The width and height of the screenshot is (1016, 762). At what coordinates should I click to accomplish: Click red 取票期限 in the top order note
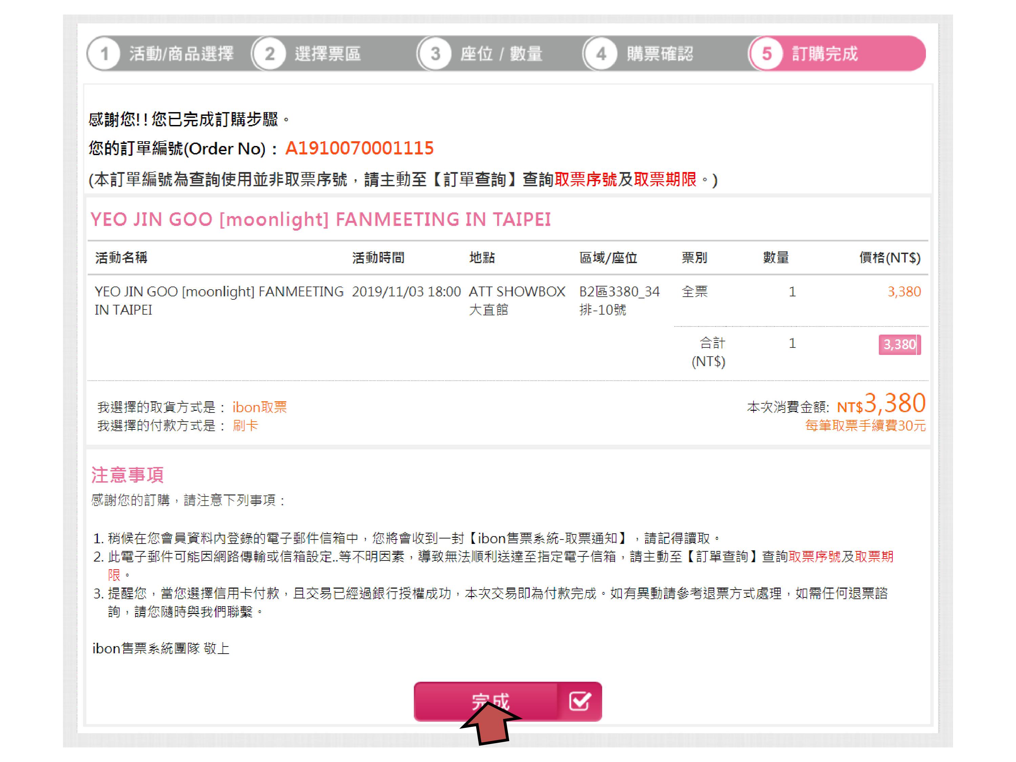pos(665,179)
